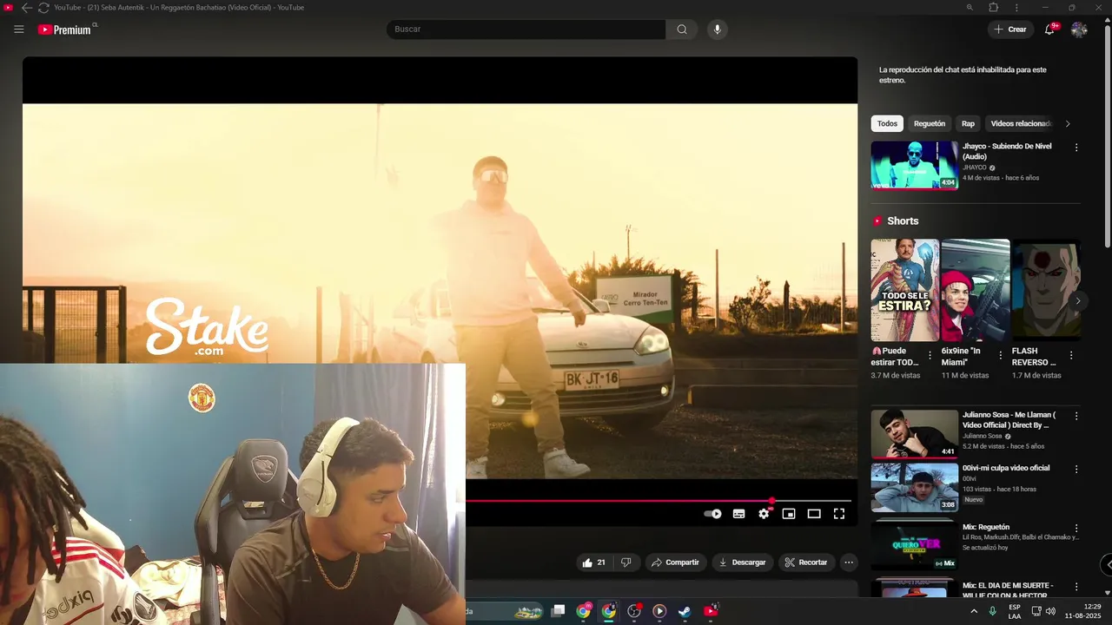Image resolution: width=1112 pixels, height=625 pixels.
Task: Open player settings gear
Action: [764, 514]
